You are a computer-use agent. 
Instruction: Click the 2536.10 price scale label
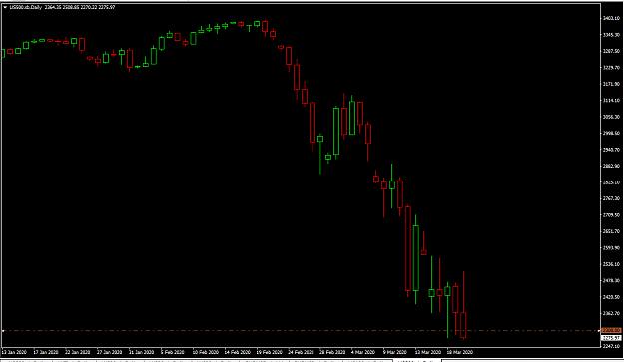tap(612, 264)
